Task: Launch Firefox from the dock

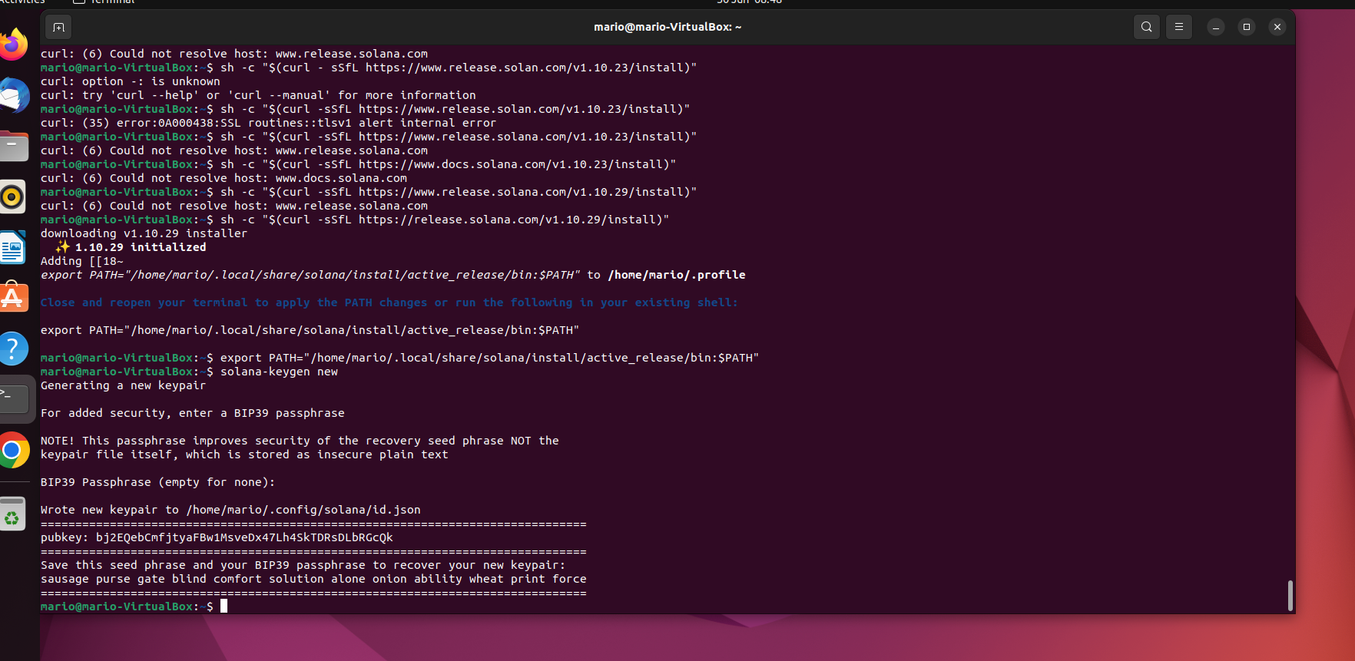Action: click(12, 45)
